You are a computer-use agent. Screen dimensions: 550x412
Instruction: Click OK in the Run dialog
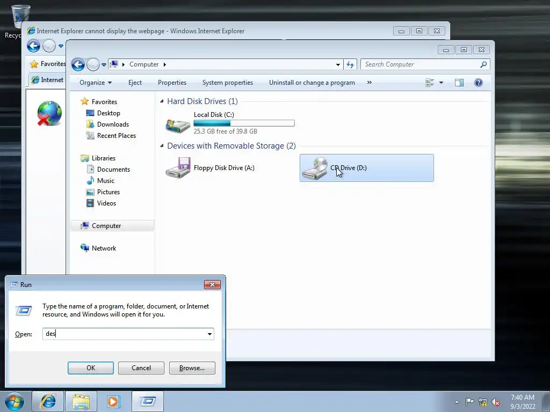[x=91, y=368]
